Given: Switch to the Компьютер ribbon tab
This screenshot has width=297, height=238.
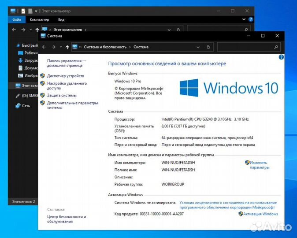Looking at the screenshot, I should [x=39, y=19].
